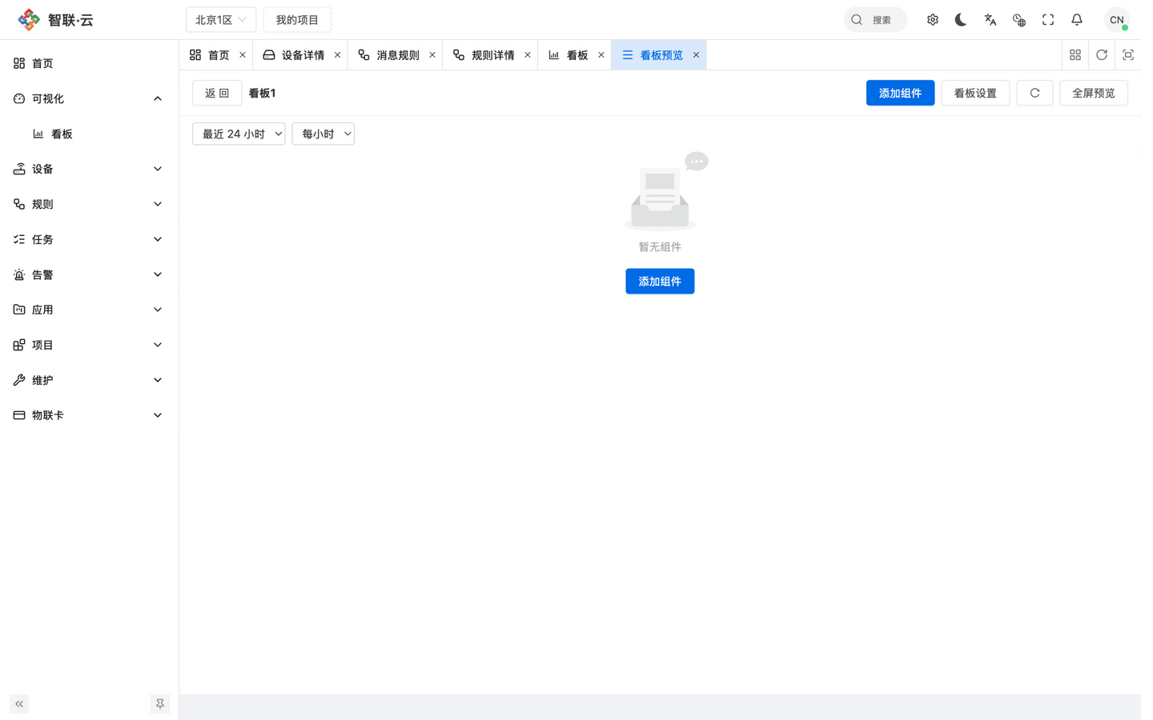Click the dashboard refresh icon button
Screen dimensions: 1153x720
1034,93
